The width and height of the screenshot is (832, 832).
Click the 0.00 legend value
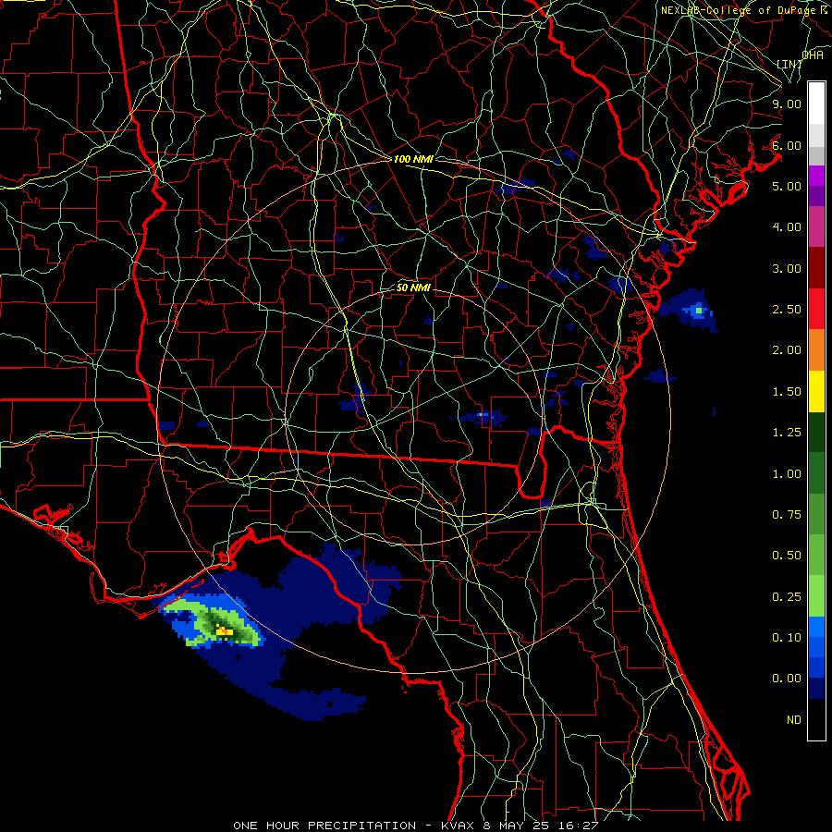[787, 679]
